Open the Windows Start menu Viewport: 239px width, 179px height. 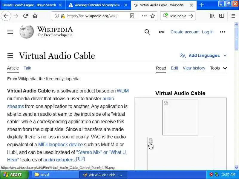click(x=14, y=175)
